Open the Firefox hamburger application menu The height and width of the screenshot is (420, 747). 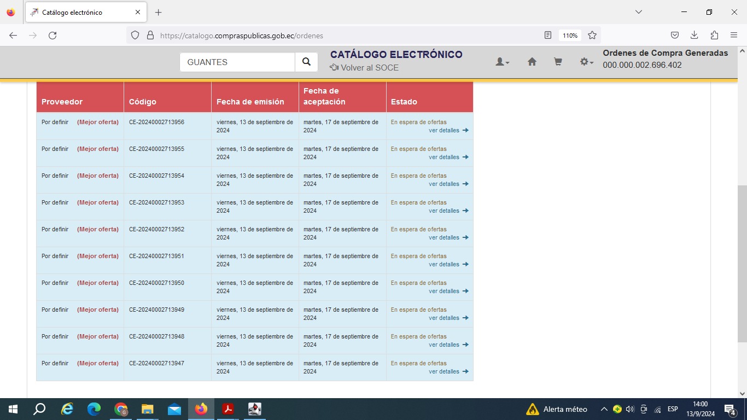click(x=734, y=36)
